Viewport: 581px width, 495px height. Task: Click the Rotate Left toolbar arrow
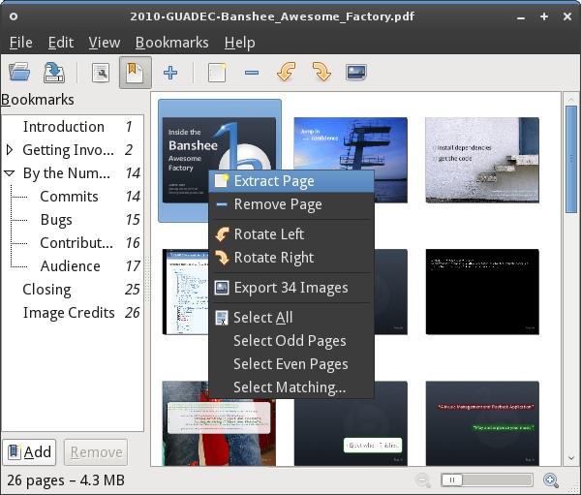287,73
